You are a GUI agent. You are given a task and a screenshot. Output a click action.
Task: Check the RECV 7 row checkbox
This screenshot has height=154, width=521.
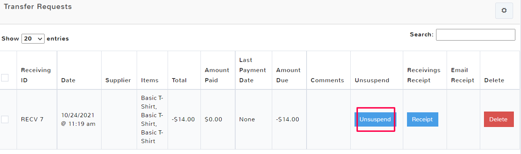[x=5, y=119]
